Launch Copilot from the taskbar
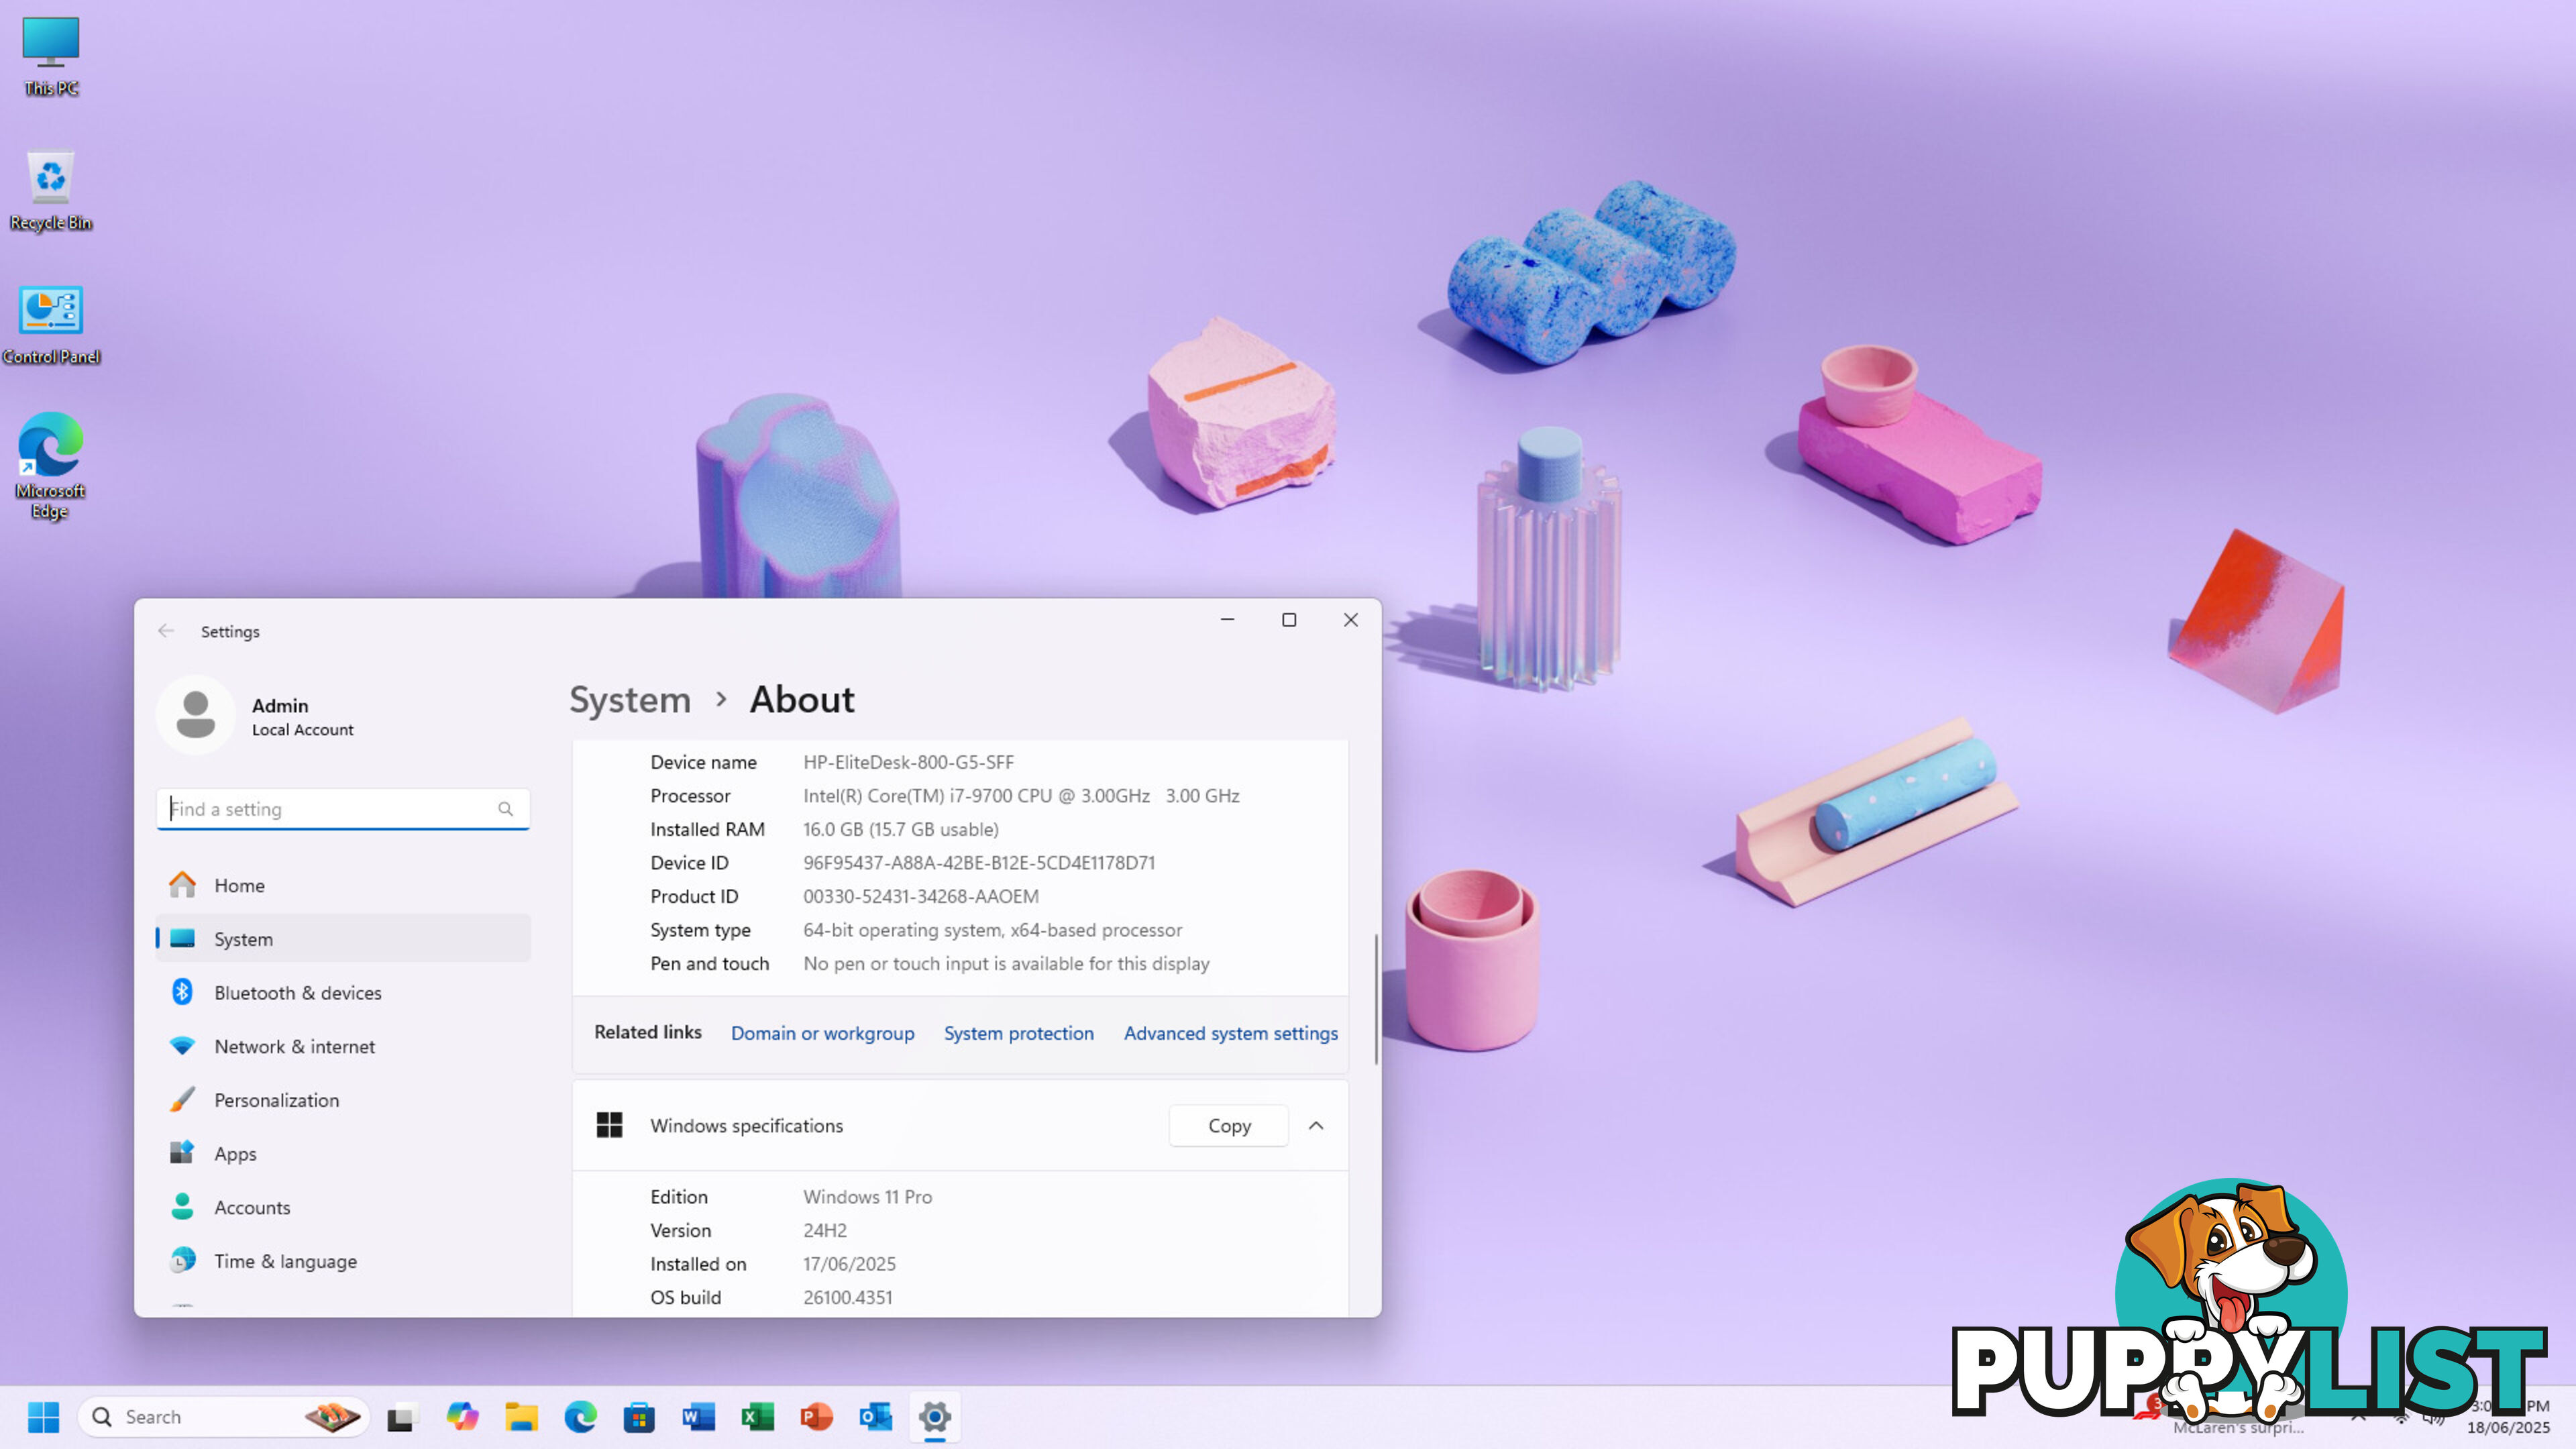The image size is (2576, 1449). (x=462, y=1417)
